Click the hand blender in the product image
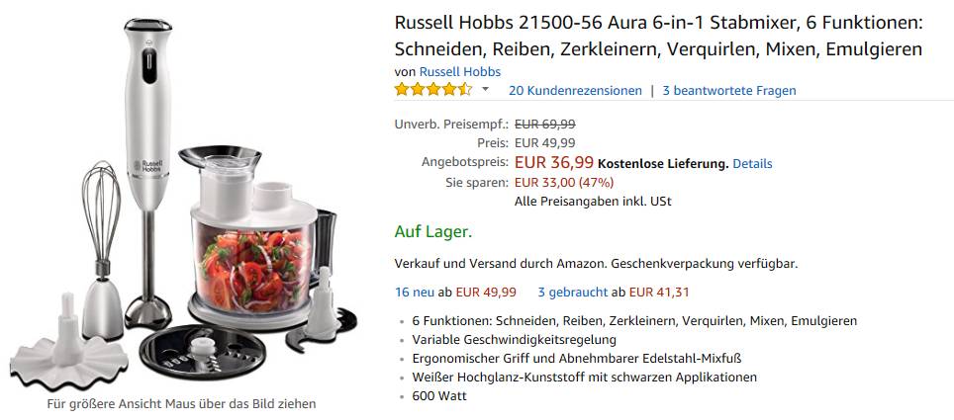 [147, 173]
